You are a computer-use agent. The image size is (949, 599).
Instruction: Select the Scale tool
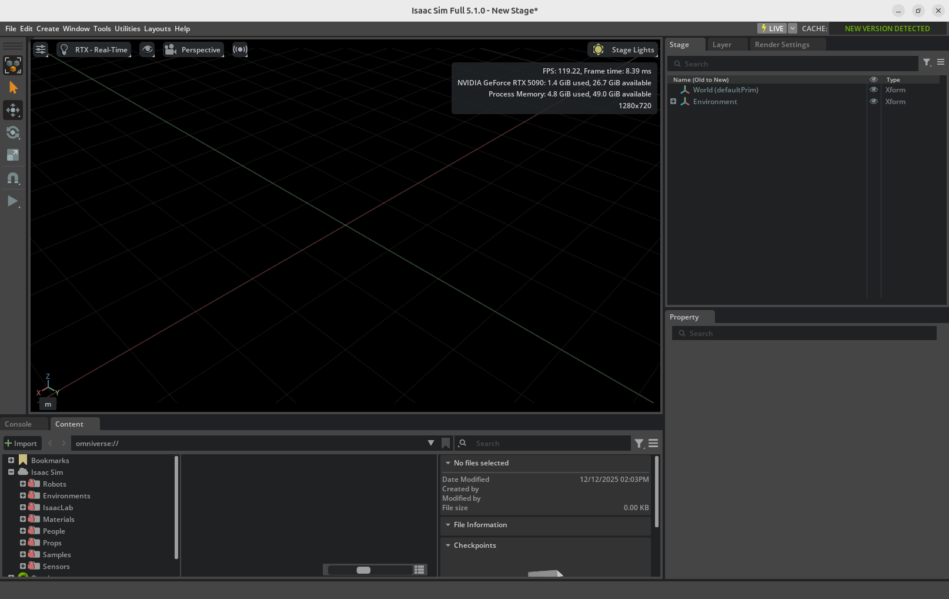13,155
